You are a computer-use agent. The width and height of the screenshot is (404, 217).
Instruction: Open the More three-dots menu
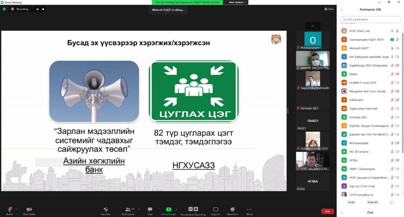249,210
